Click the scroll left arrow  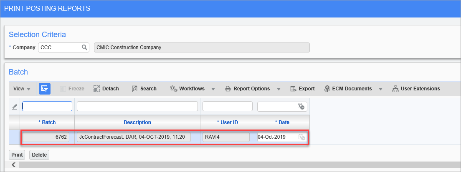coord(13,165)
